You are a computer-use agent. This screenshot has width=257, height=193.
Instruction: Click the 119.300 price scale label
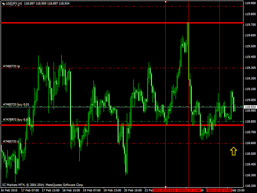(250, 68)
